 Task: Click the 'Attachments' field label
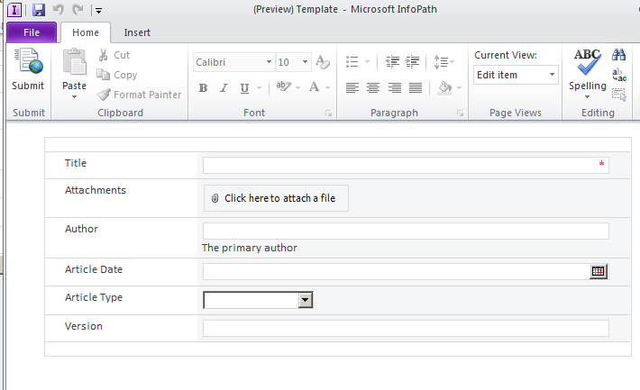pyautogui.click(x=96, y=190)
